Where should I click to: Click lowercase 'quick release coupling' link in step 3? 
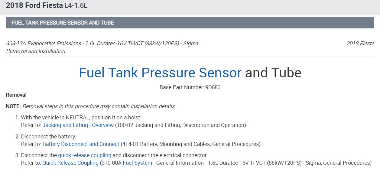click(x=85, y=155)
